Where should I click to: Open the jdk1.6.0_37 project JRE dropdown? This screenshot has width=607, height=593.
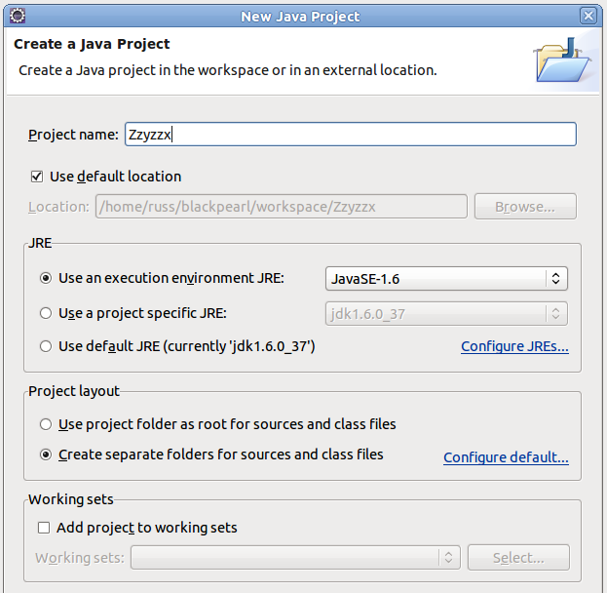(x=446, y=313)
